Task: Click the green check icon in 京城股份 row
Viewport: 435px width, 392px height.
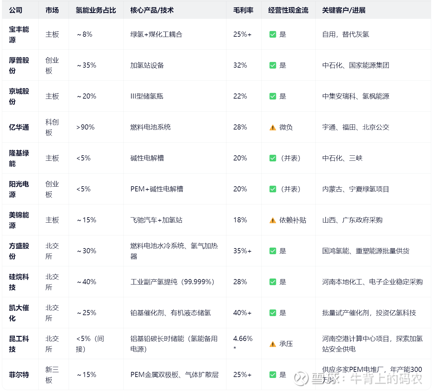Action: point(273,96)
